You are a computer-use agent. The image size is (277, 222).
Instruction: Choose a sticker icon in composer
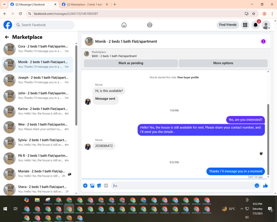click(x=99, y=185)
